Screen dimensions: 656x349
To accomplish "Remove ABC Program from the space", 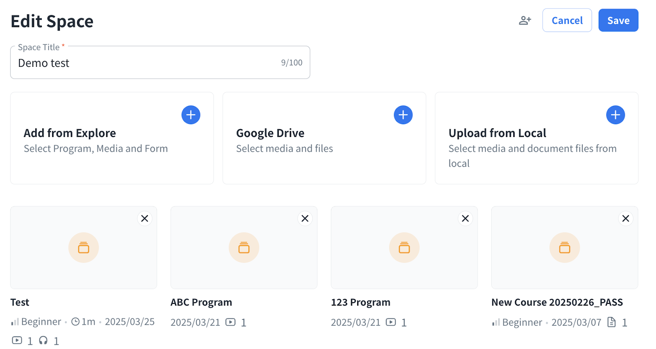I will [305, 219].
